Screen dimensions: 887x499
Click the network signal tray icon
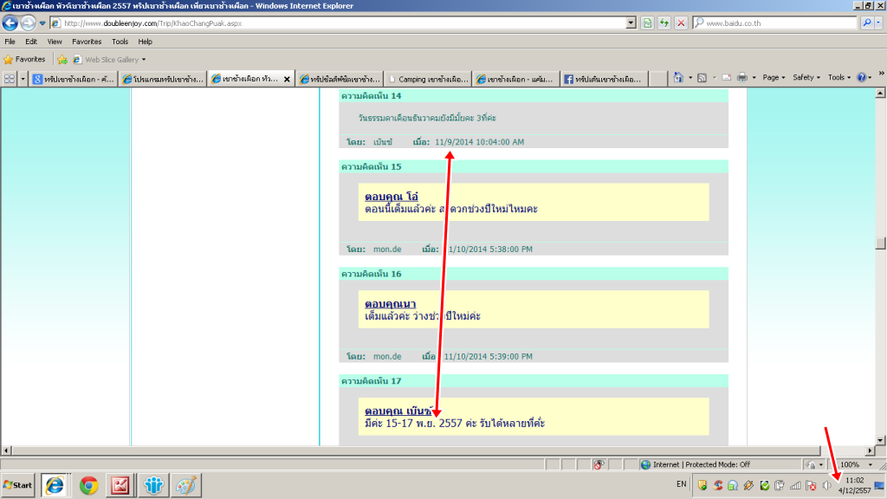(795, 485)
